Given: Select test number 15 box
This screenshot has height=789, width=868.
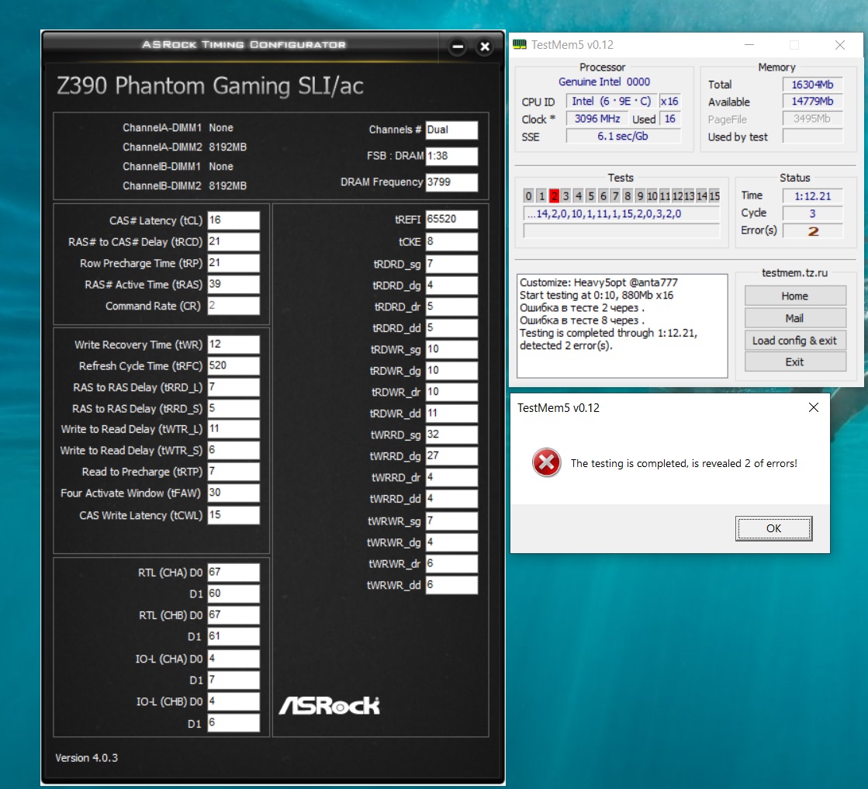Looking at the screenshot, I should tap(714, 196).
